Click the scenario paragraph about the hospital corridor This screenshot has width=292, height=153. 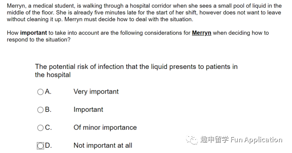tap(144, 13)
